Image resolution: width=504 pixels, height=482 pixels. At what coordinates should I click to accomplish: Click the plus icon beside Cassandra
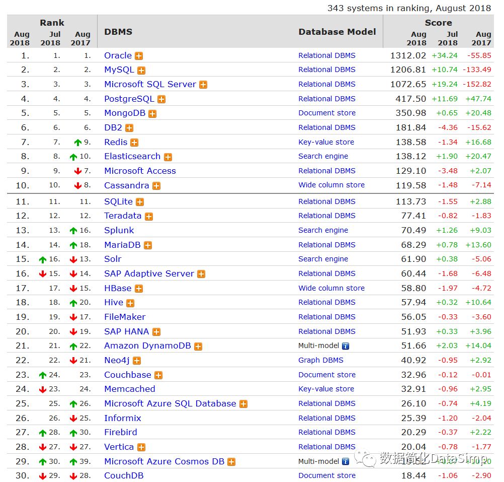156,186
